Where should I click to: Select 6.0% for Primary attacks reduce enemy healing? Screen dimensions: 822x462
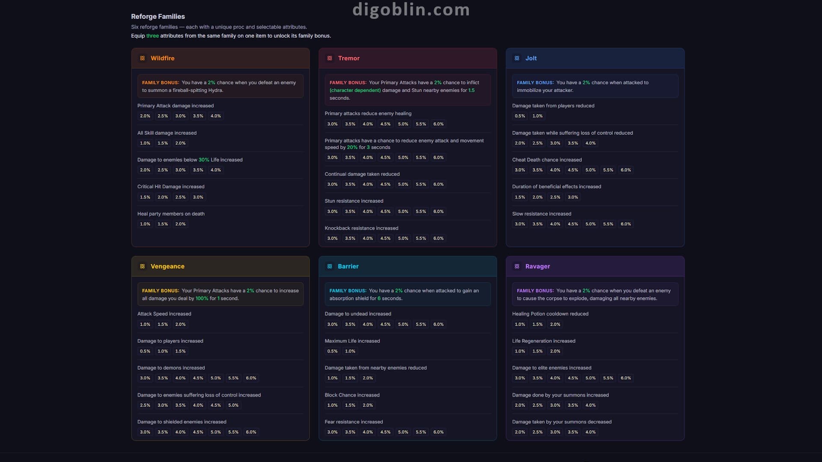pos(438,124)
